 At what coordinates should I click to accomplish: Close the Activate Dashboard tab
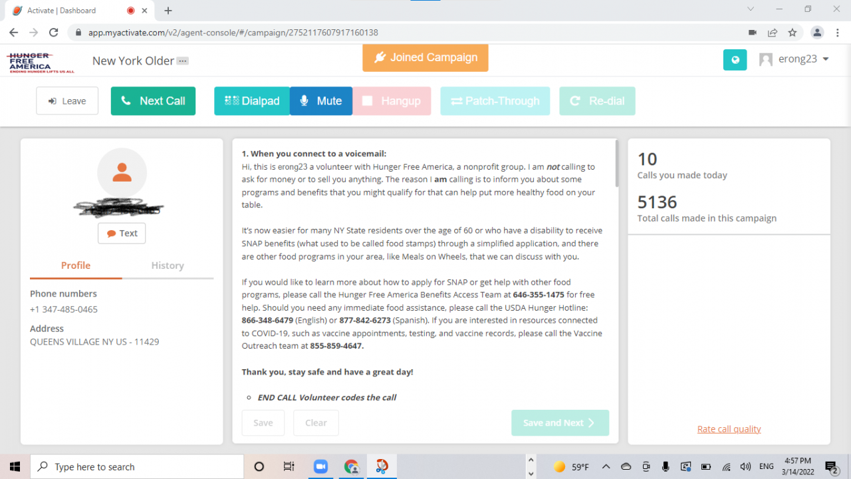145,11
